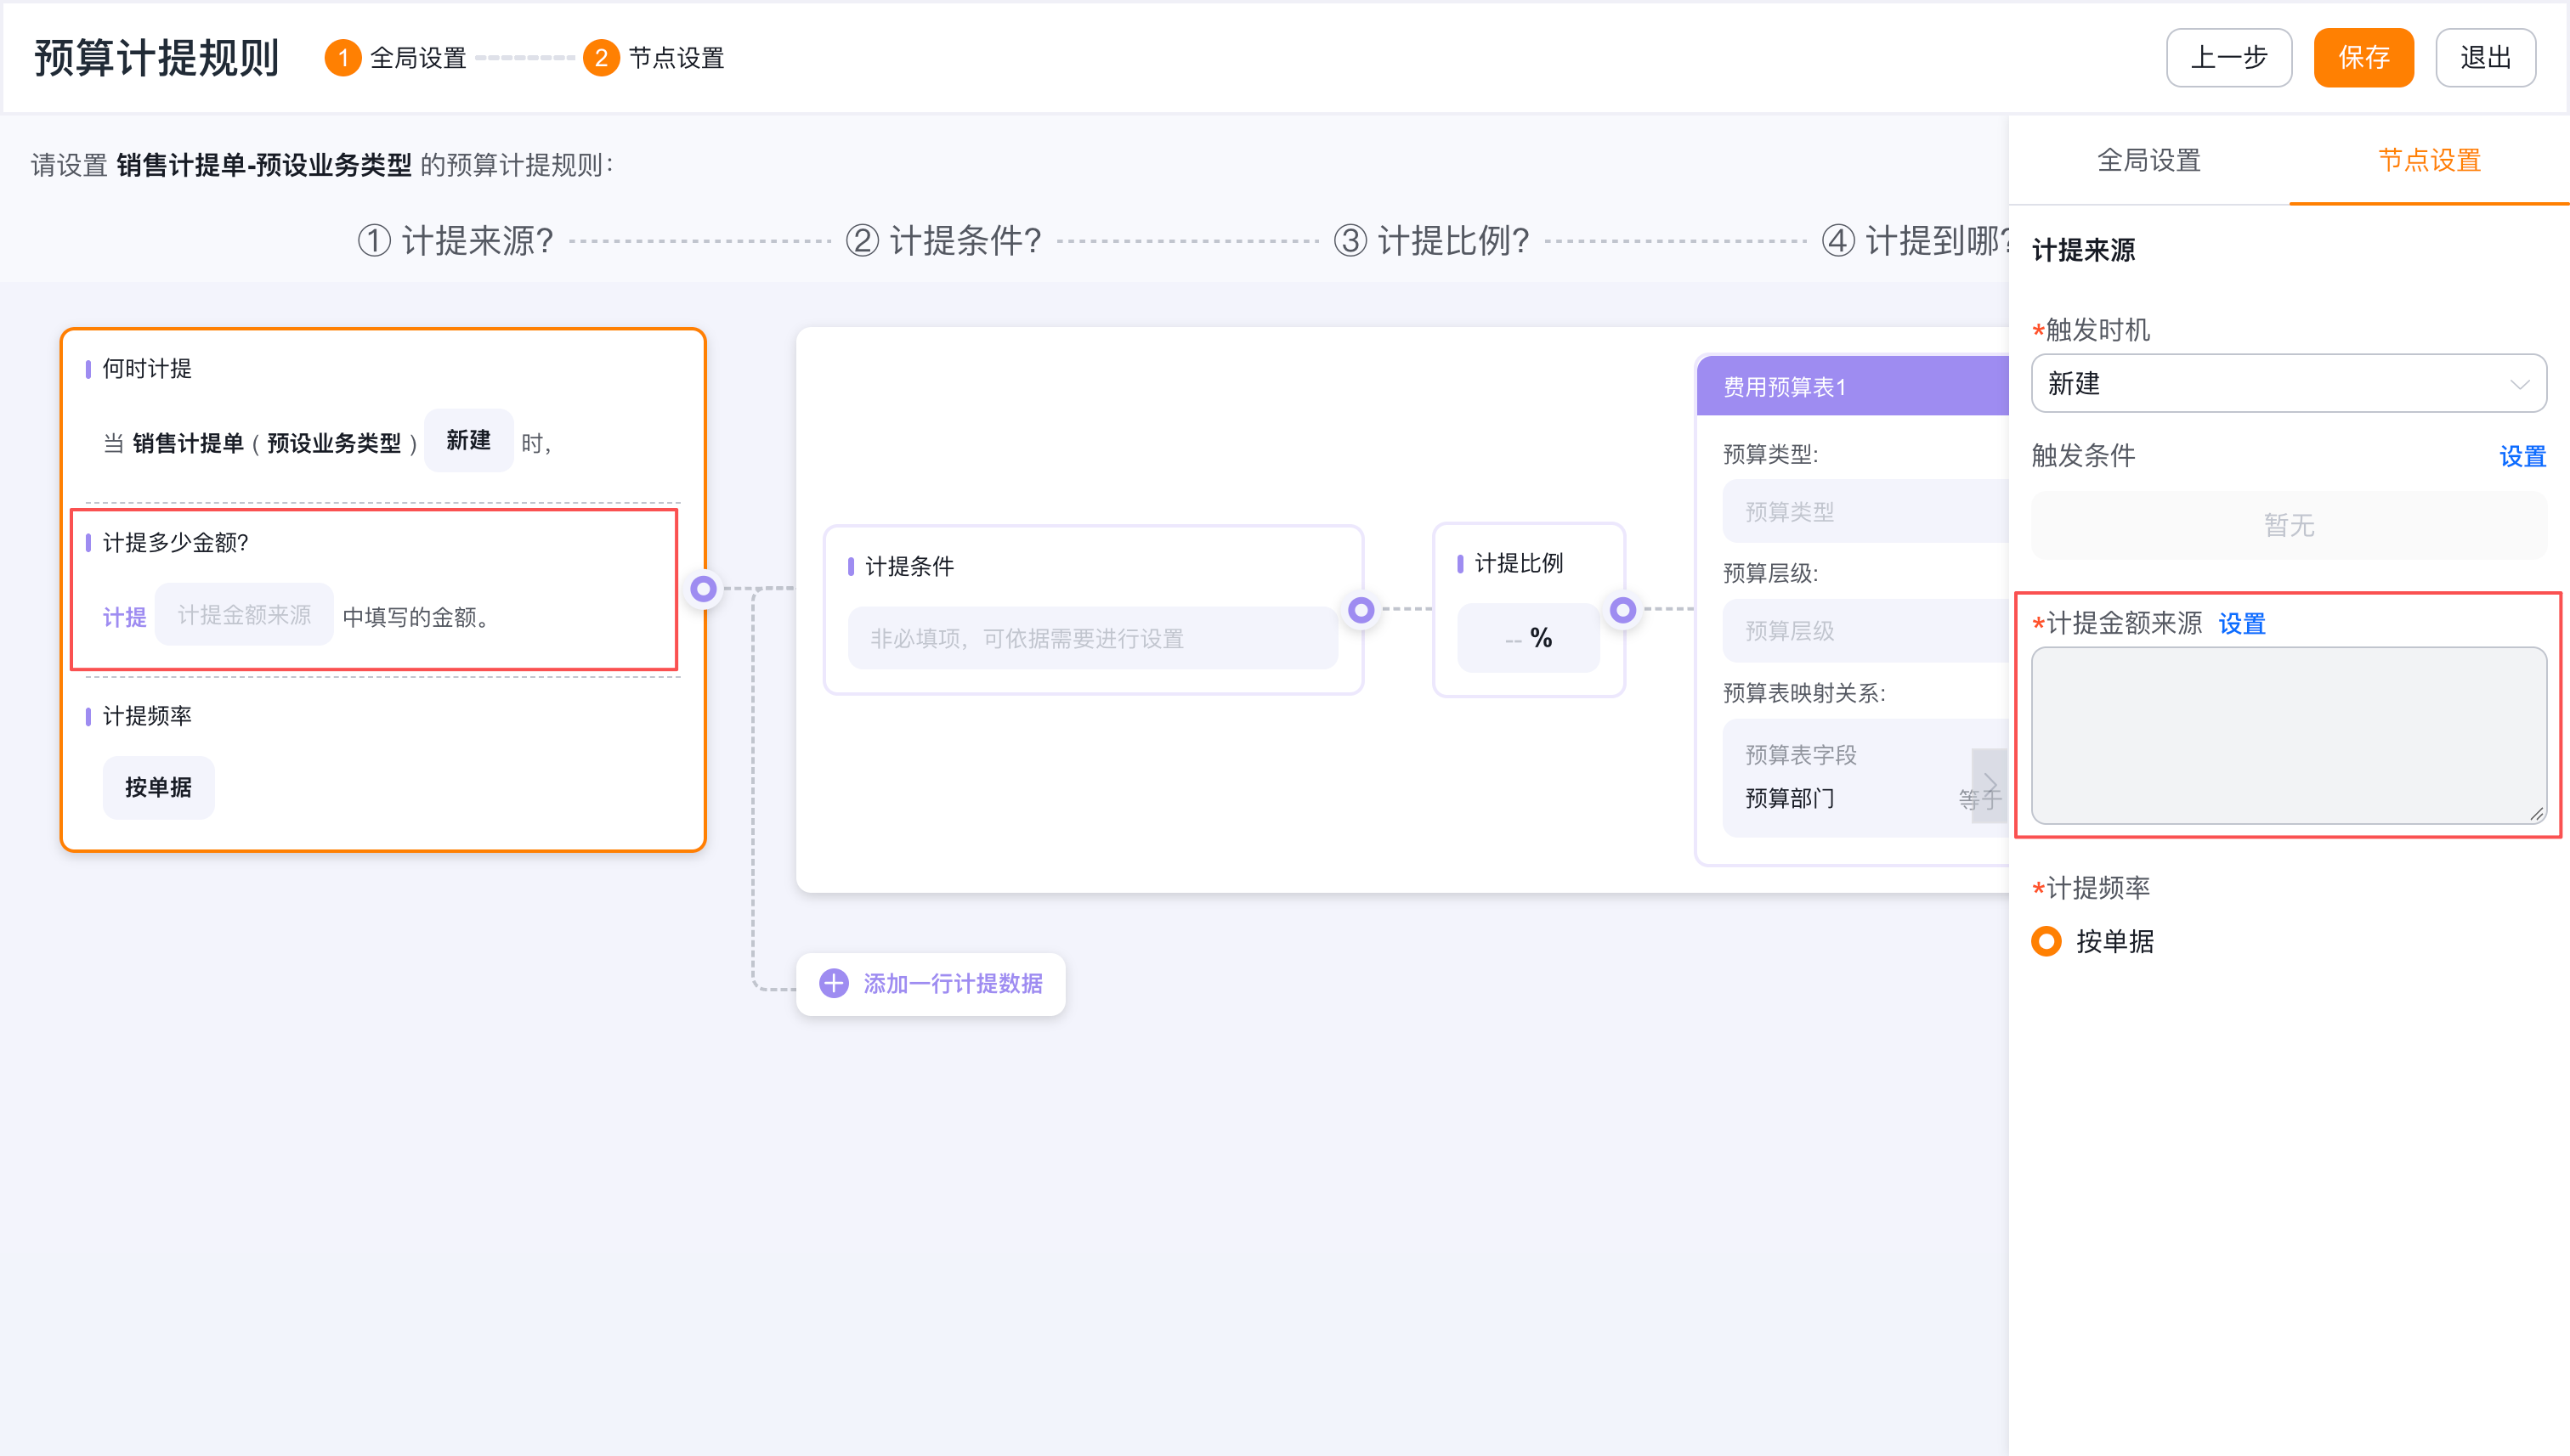Screen dimensions: 2570x1456
Task: Click the 预算类型 placeholder field
Action: 1865,511
